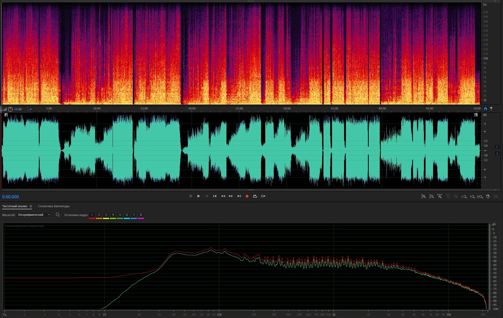Start playback with the Play button

pyautogui.click(x=199, y=196)
